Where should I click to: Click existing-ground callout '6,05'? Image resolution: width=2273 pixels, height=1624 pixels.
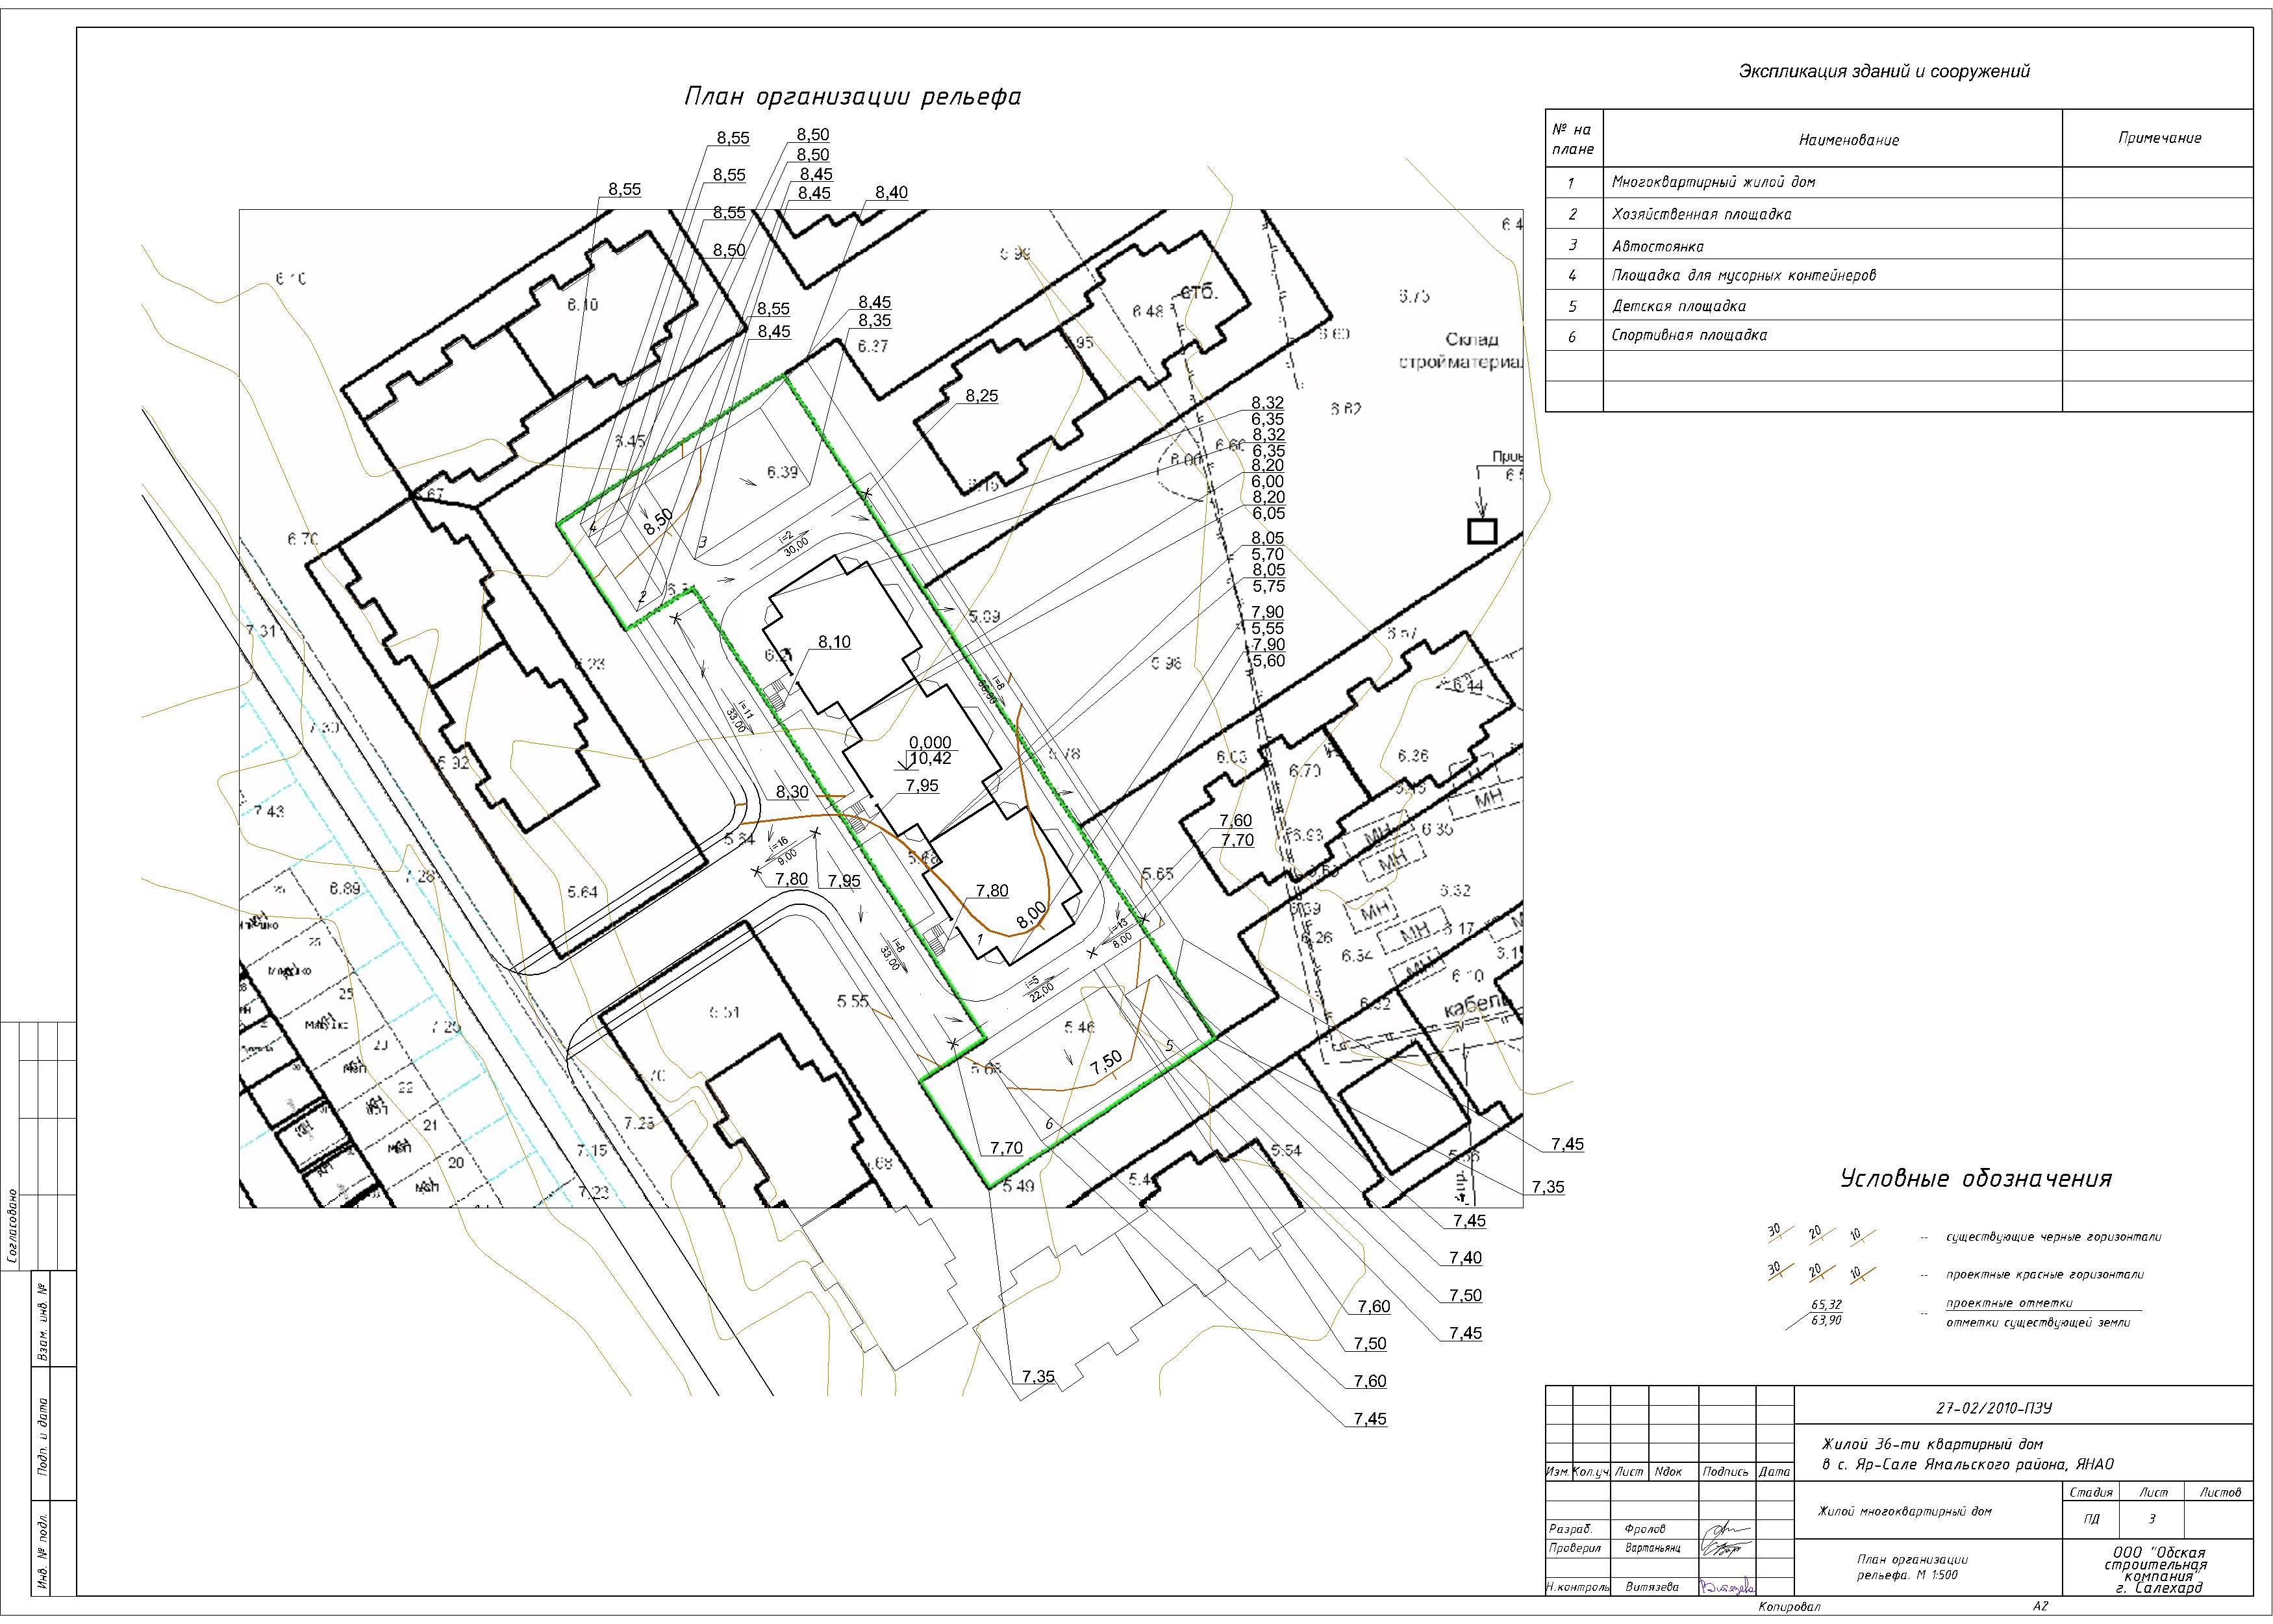point(1268,513)
